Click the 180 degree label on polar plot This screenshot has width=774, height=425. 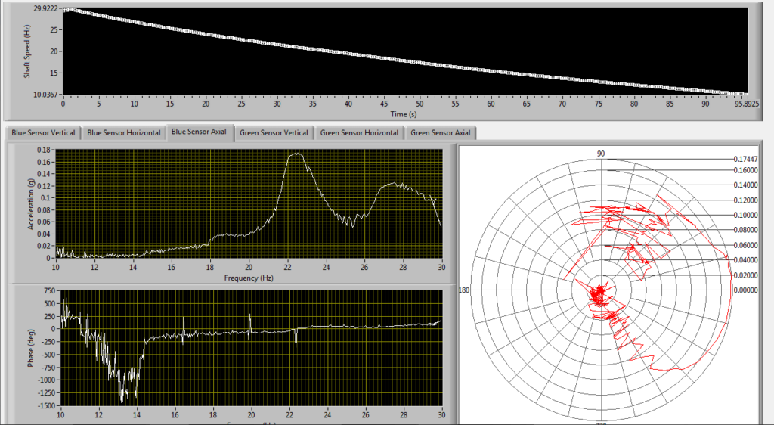[x=466, y=290]
